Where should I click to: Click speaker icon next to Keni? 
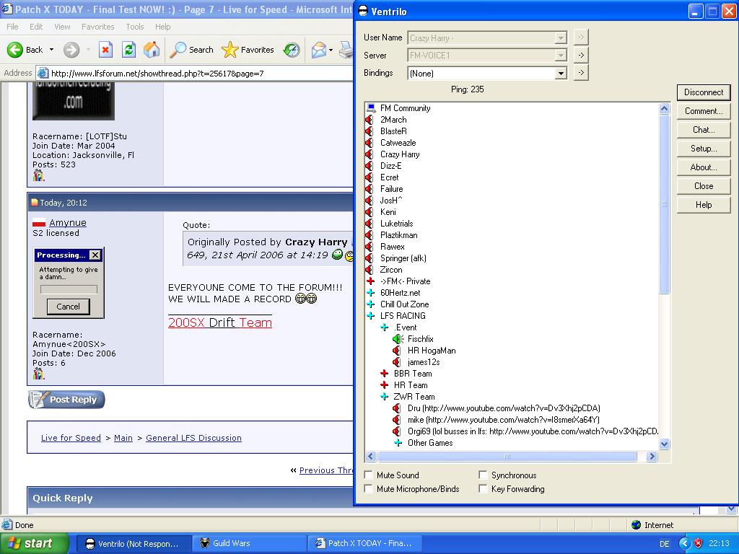[x=369, y=212]
